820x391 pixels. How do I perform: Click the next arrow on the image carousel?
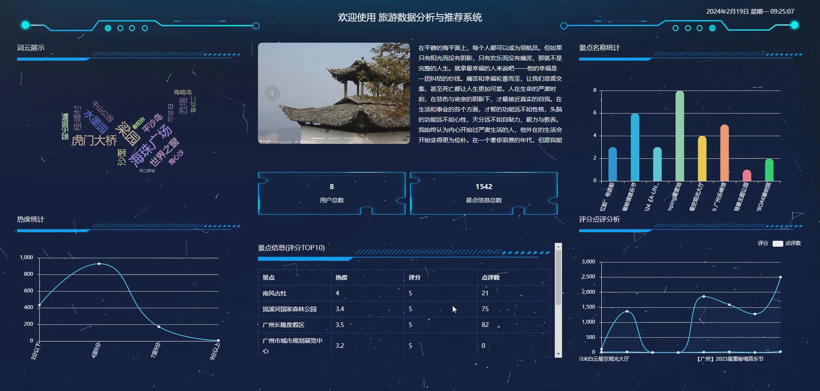tap(395, 93)
